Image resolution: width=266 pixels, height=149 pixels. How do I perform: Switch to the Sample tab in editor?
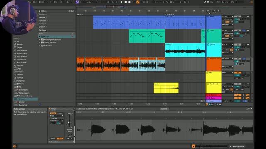[x=164, y=109]
